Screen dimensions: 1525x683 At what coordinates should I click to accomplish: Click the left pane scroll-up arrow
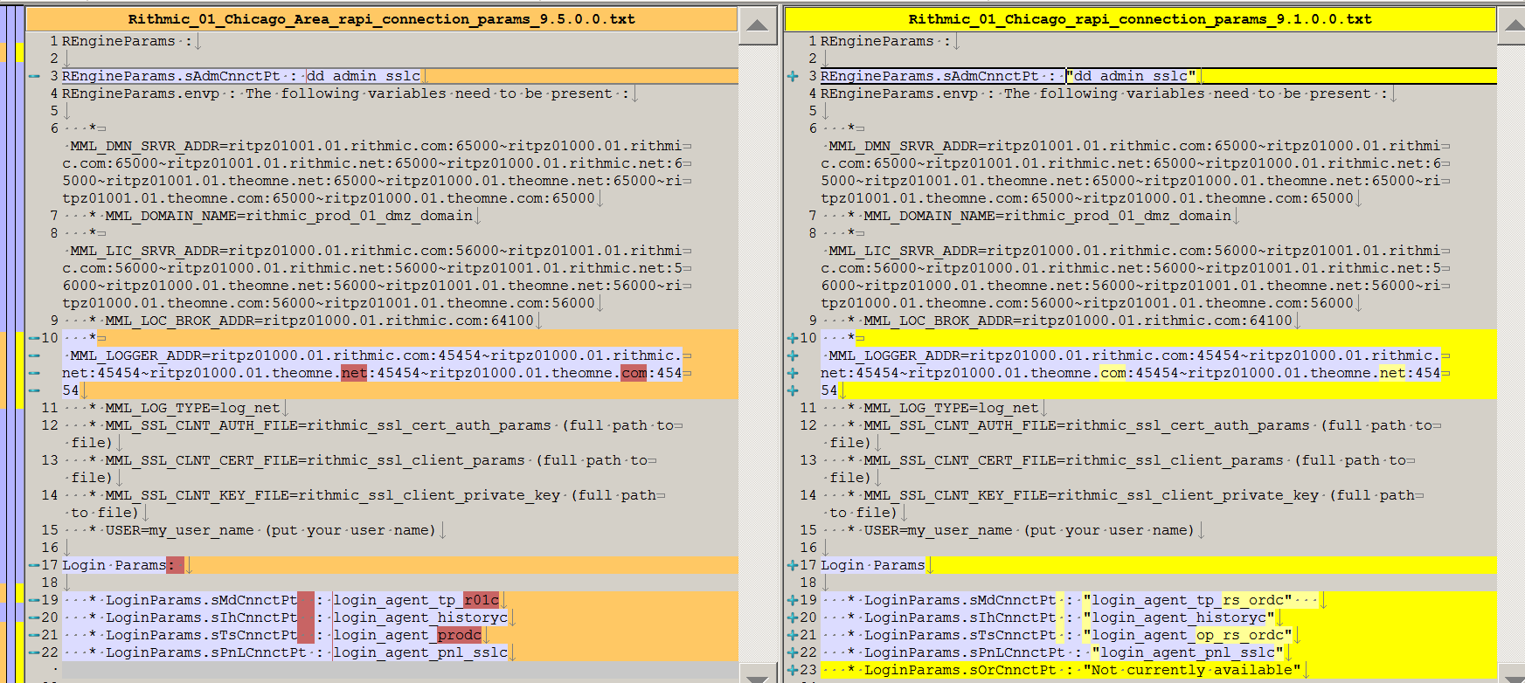(758, 25)
